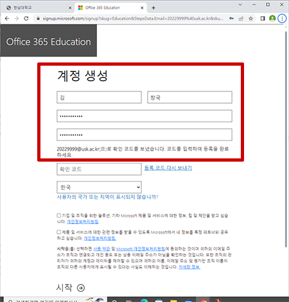Click the resend registration code link
The image size is (289, 302).
coord(168,168)
